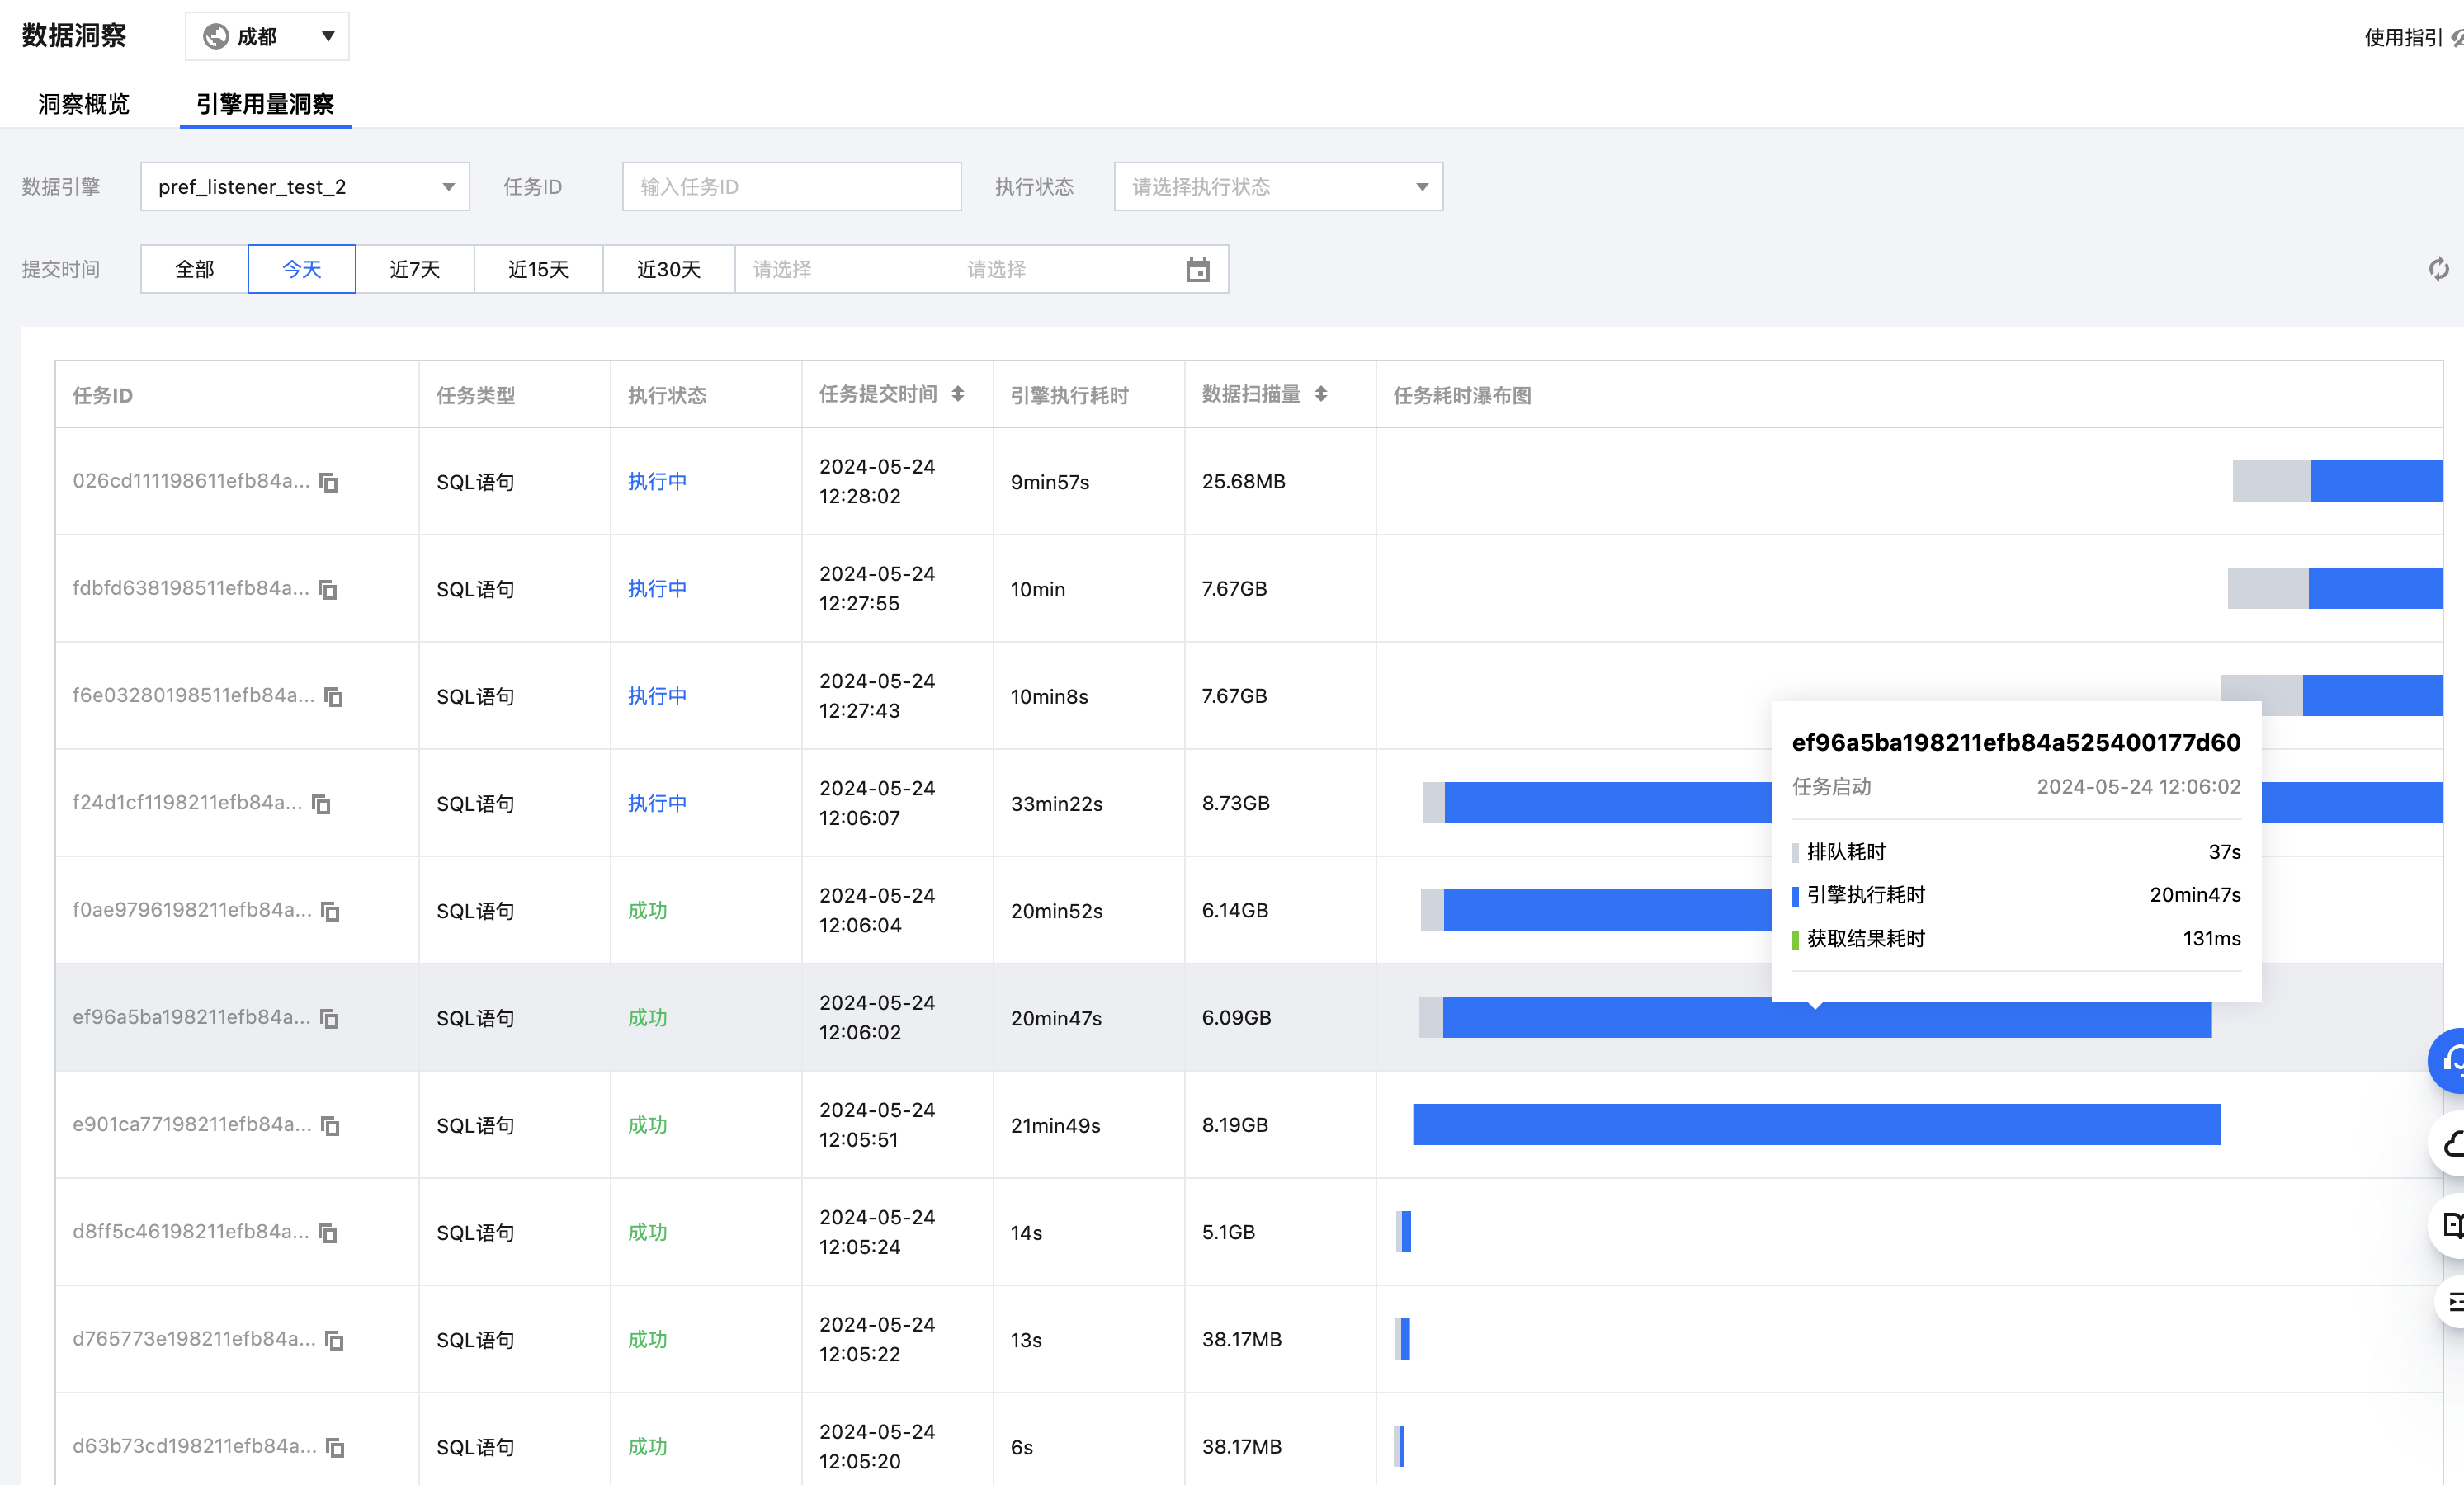Open the 成都 region dropdown
This screenshot has height=1485, width=2464.
click(267, 37)
